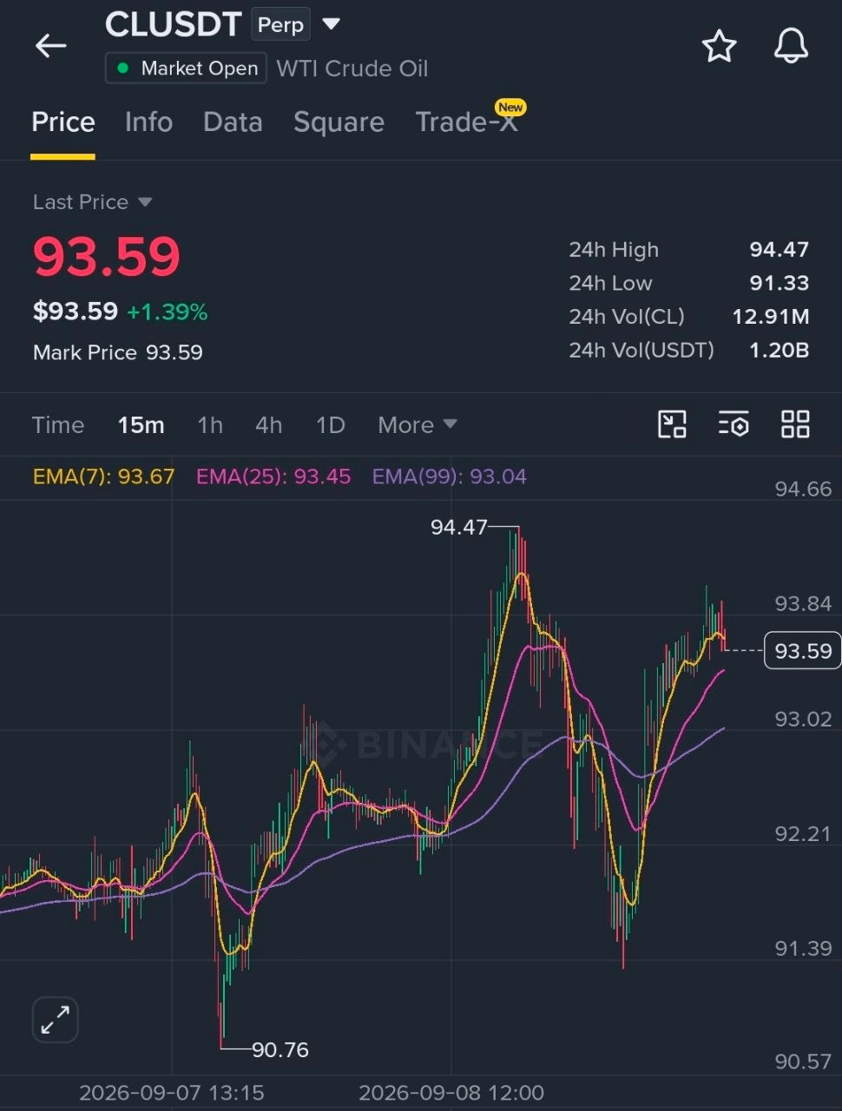Viewport: 842px width, 1111px height.
Task: Tap the 24h Low value 91.33
Action: tap(779, 283)
